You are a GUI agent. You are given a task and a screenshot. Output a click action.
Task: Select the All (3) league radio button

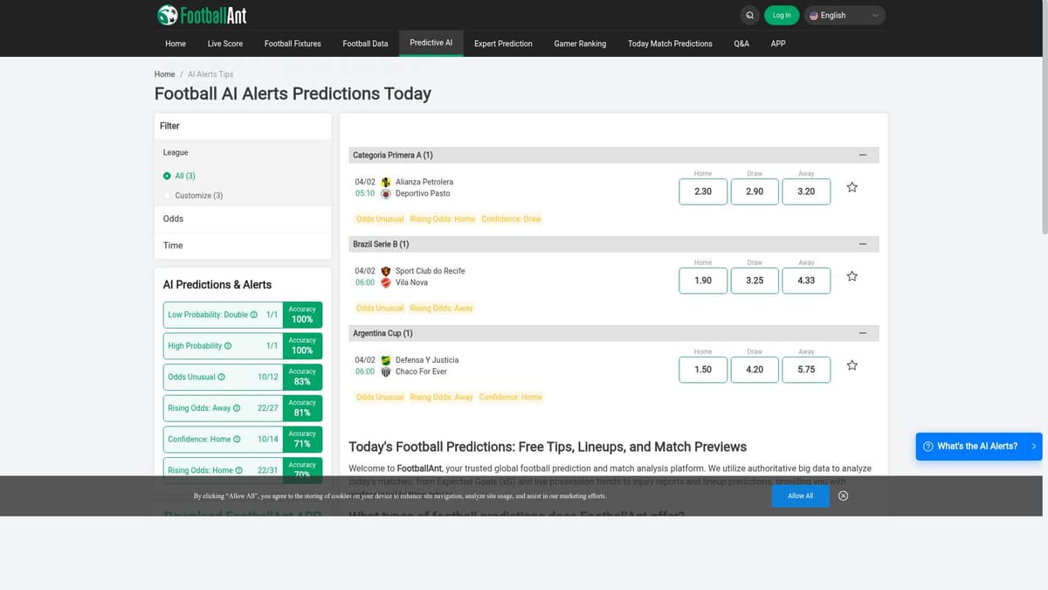tap(167, 176)
